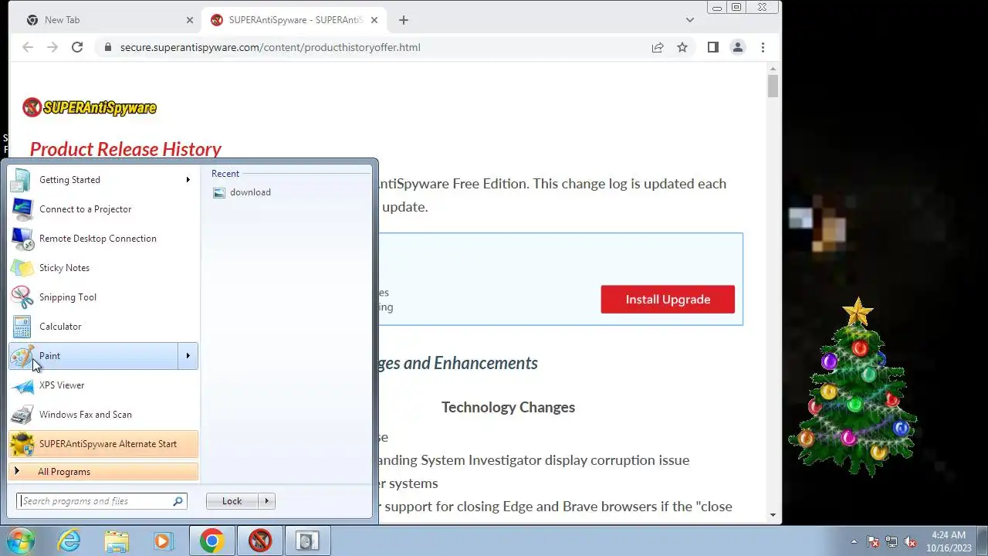The width and height of the screenshot is (988, 556).
Task: Click the Connect to a Projector icon
Action: [22, 209]
